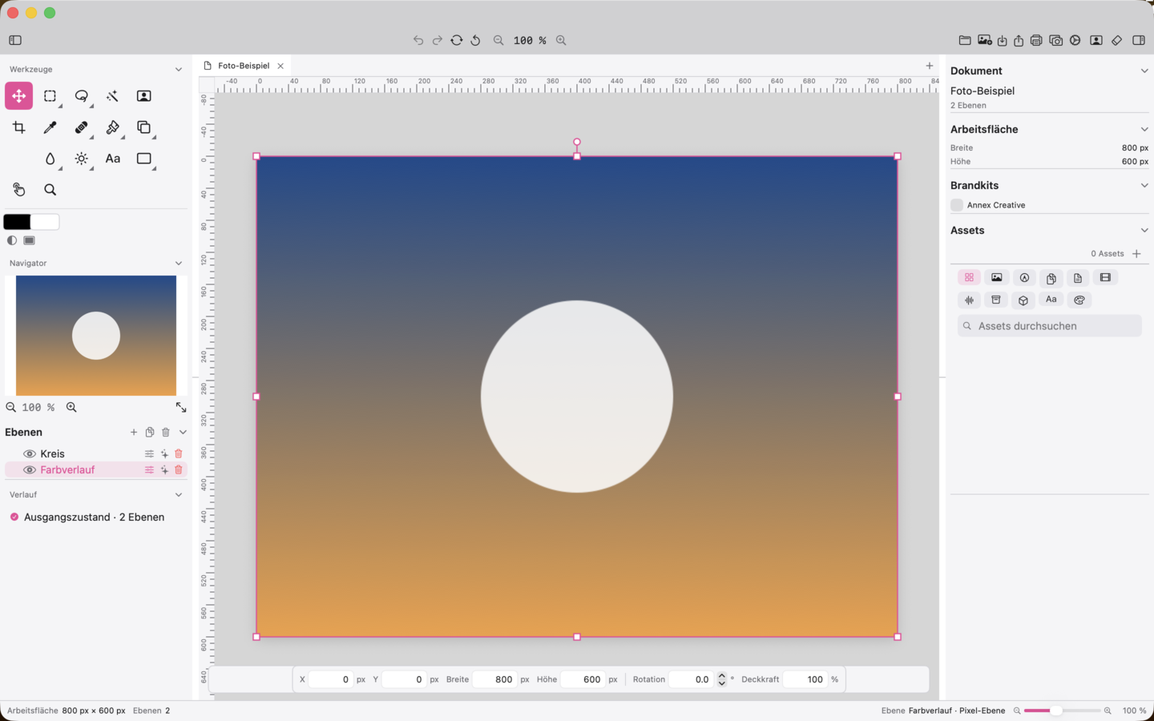Select the Lasso selection tool

point(81,96)
